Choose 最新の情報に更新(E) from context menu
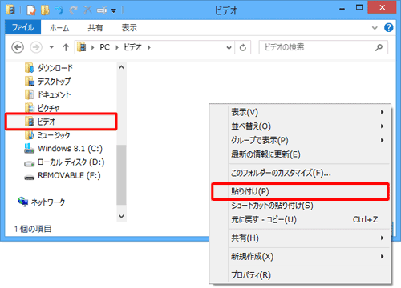 [x=300, y=154]
